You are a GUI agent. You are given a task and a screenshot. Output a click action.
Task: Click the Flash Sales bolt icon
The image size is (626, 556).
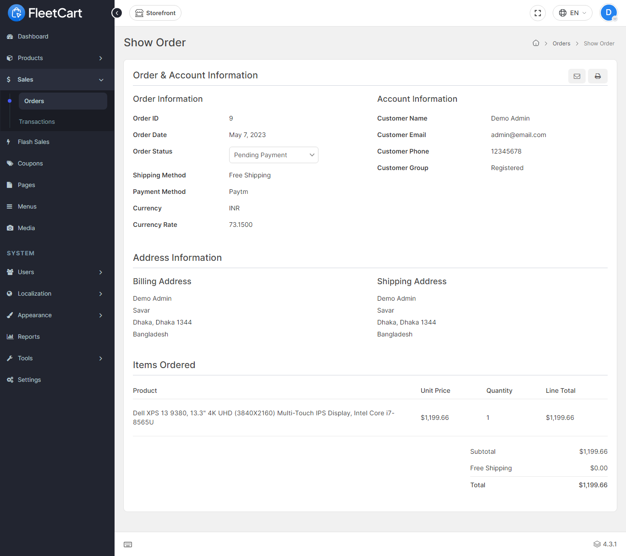click(9, 142)
